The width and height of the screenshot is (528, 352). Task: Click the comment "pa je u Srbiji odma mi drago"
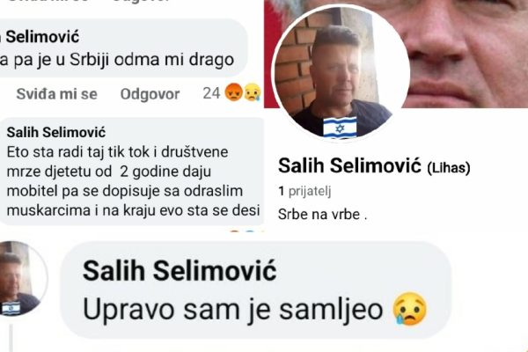pyautogui.click(x=117, y=60)
